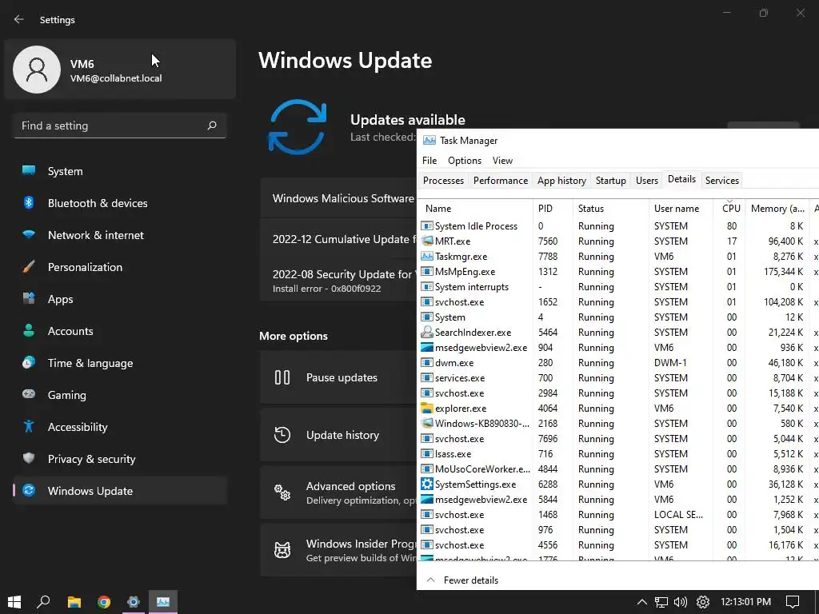
Task: Open System settings category
Action: tap(120, 171)
